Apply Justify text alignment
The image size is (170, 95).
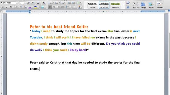pos(63,7)
